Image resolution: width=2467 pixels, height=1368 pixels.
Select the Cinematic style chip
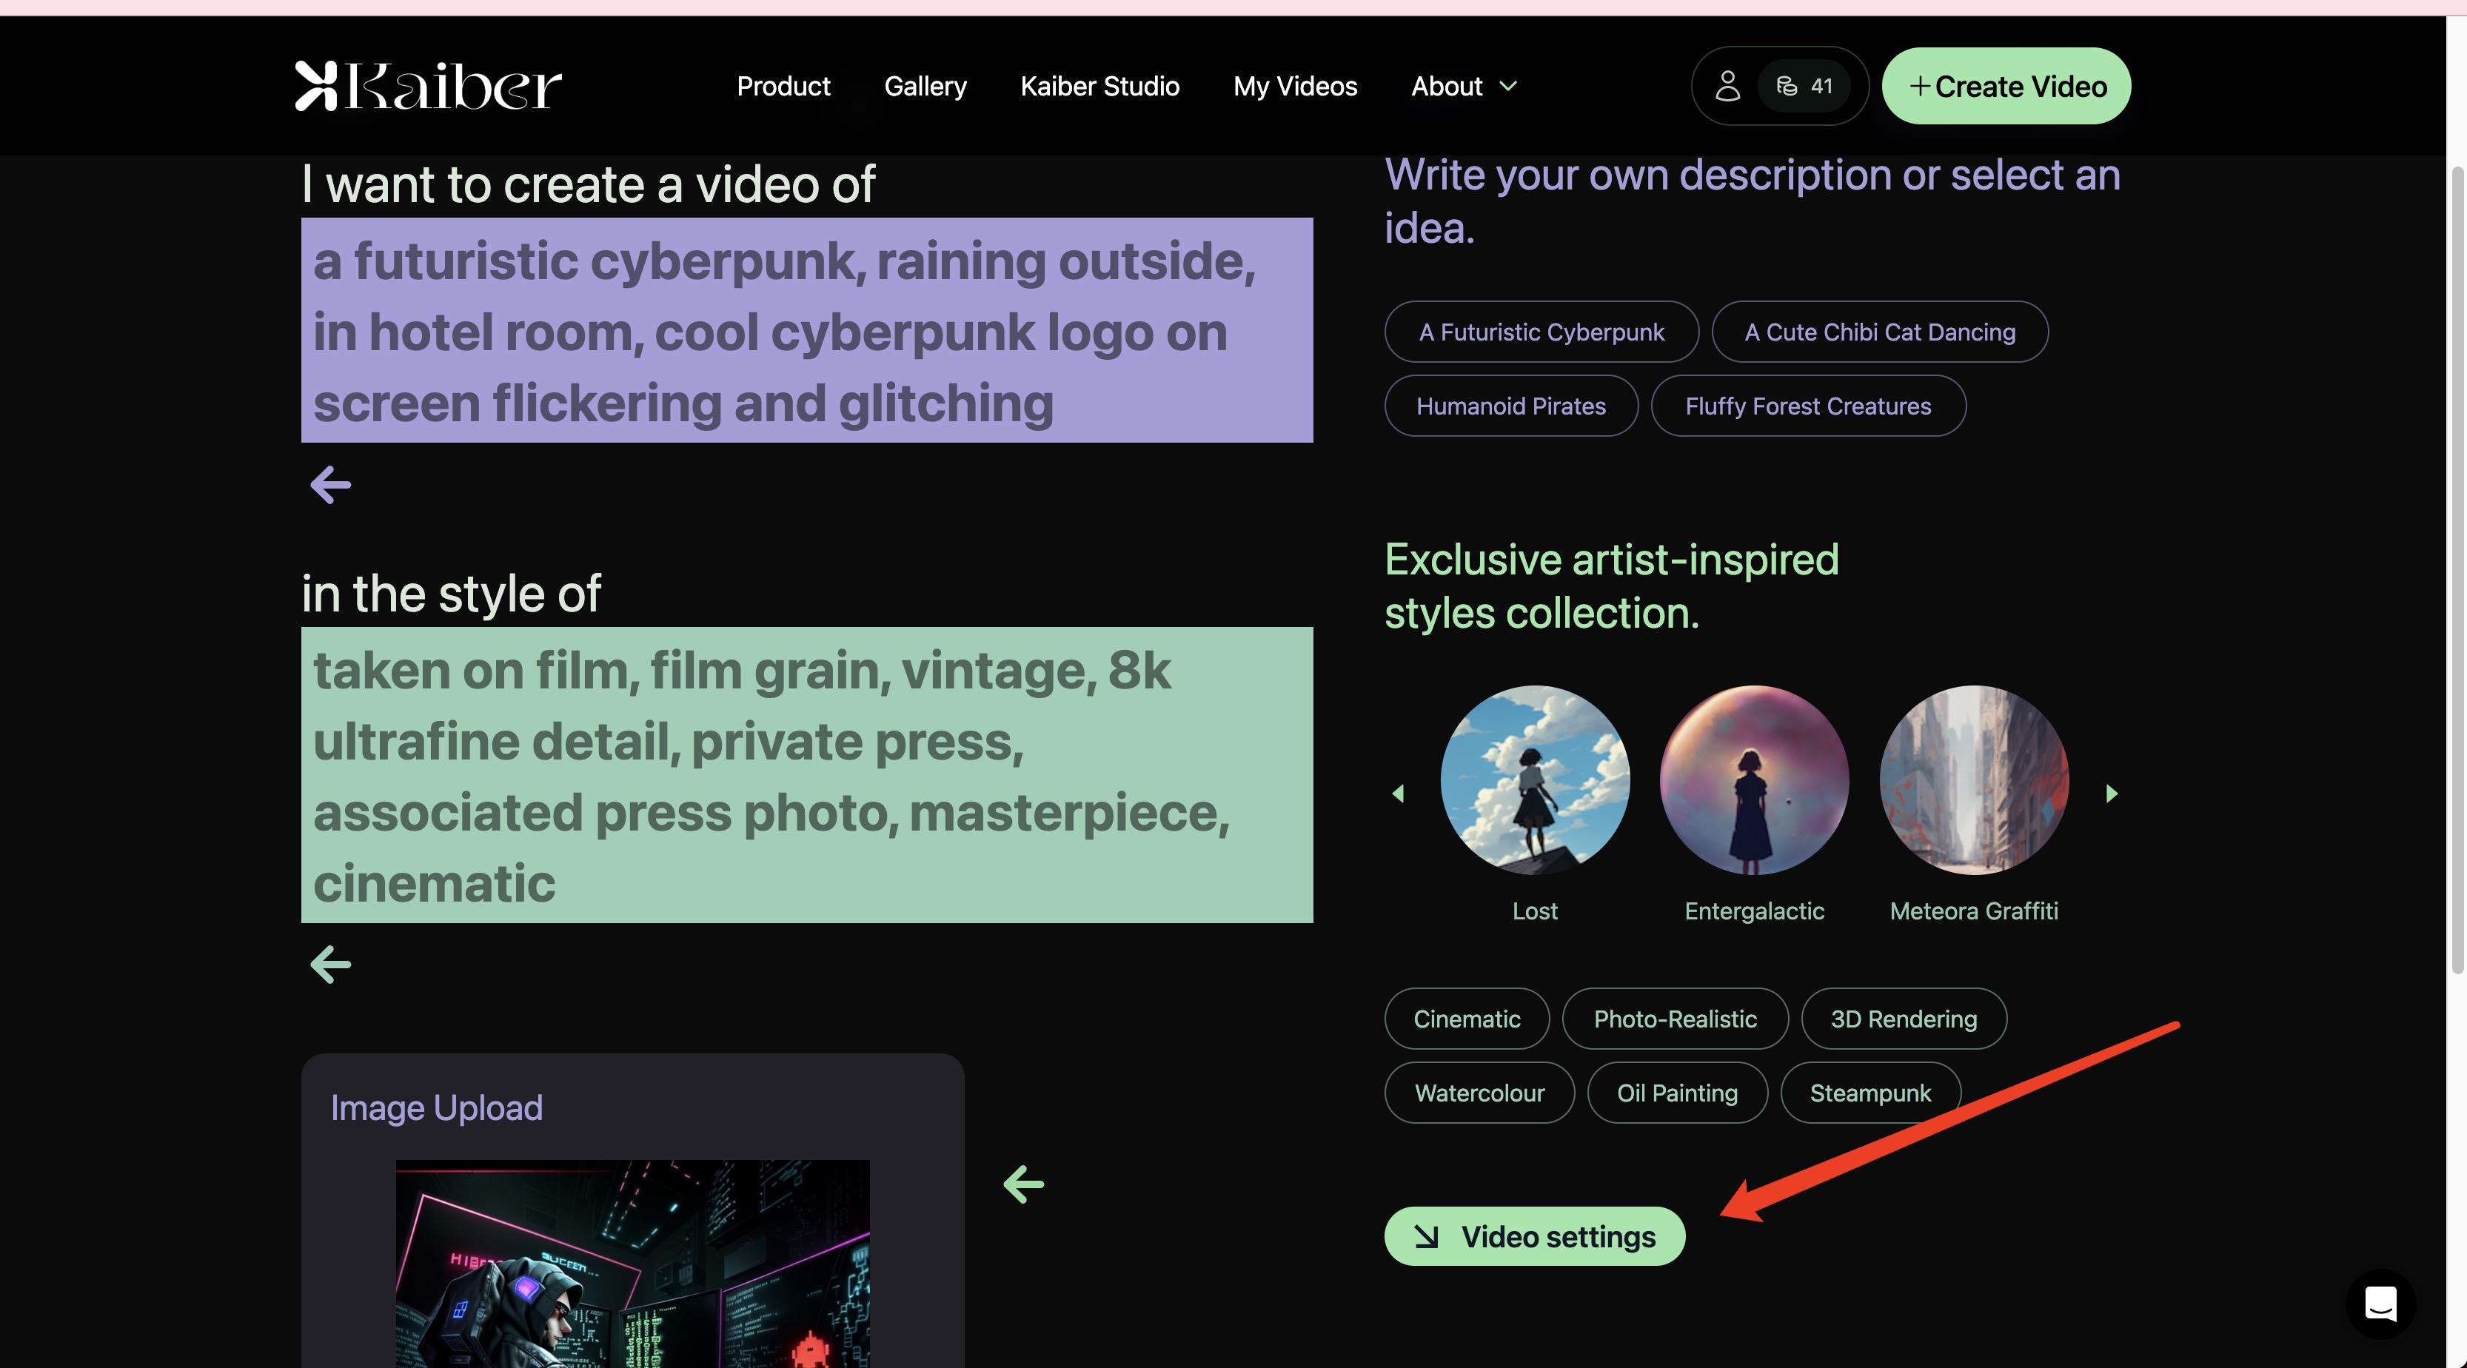tap(1466, 1019)
